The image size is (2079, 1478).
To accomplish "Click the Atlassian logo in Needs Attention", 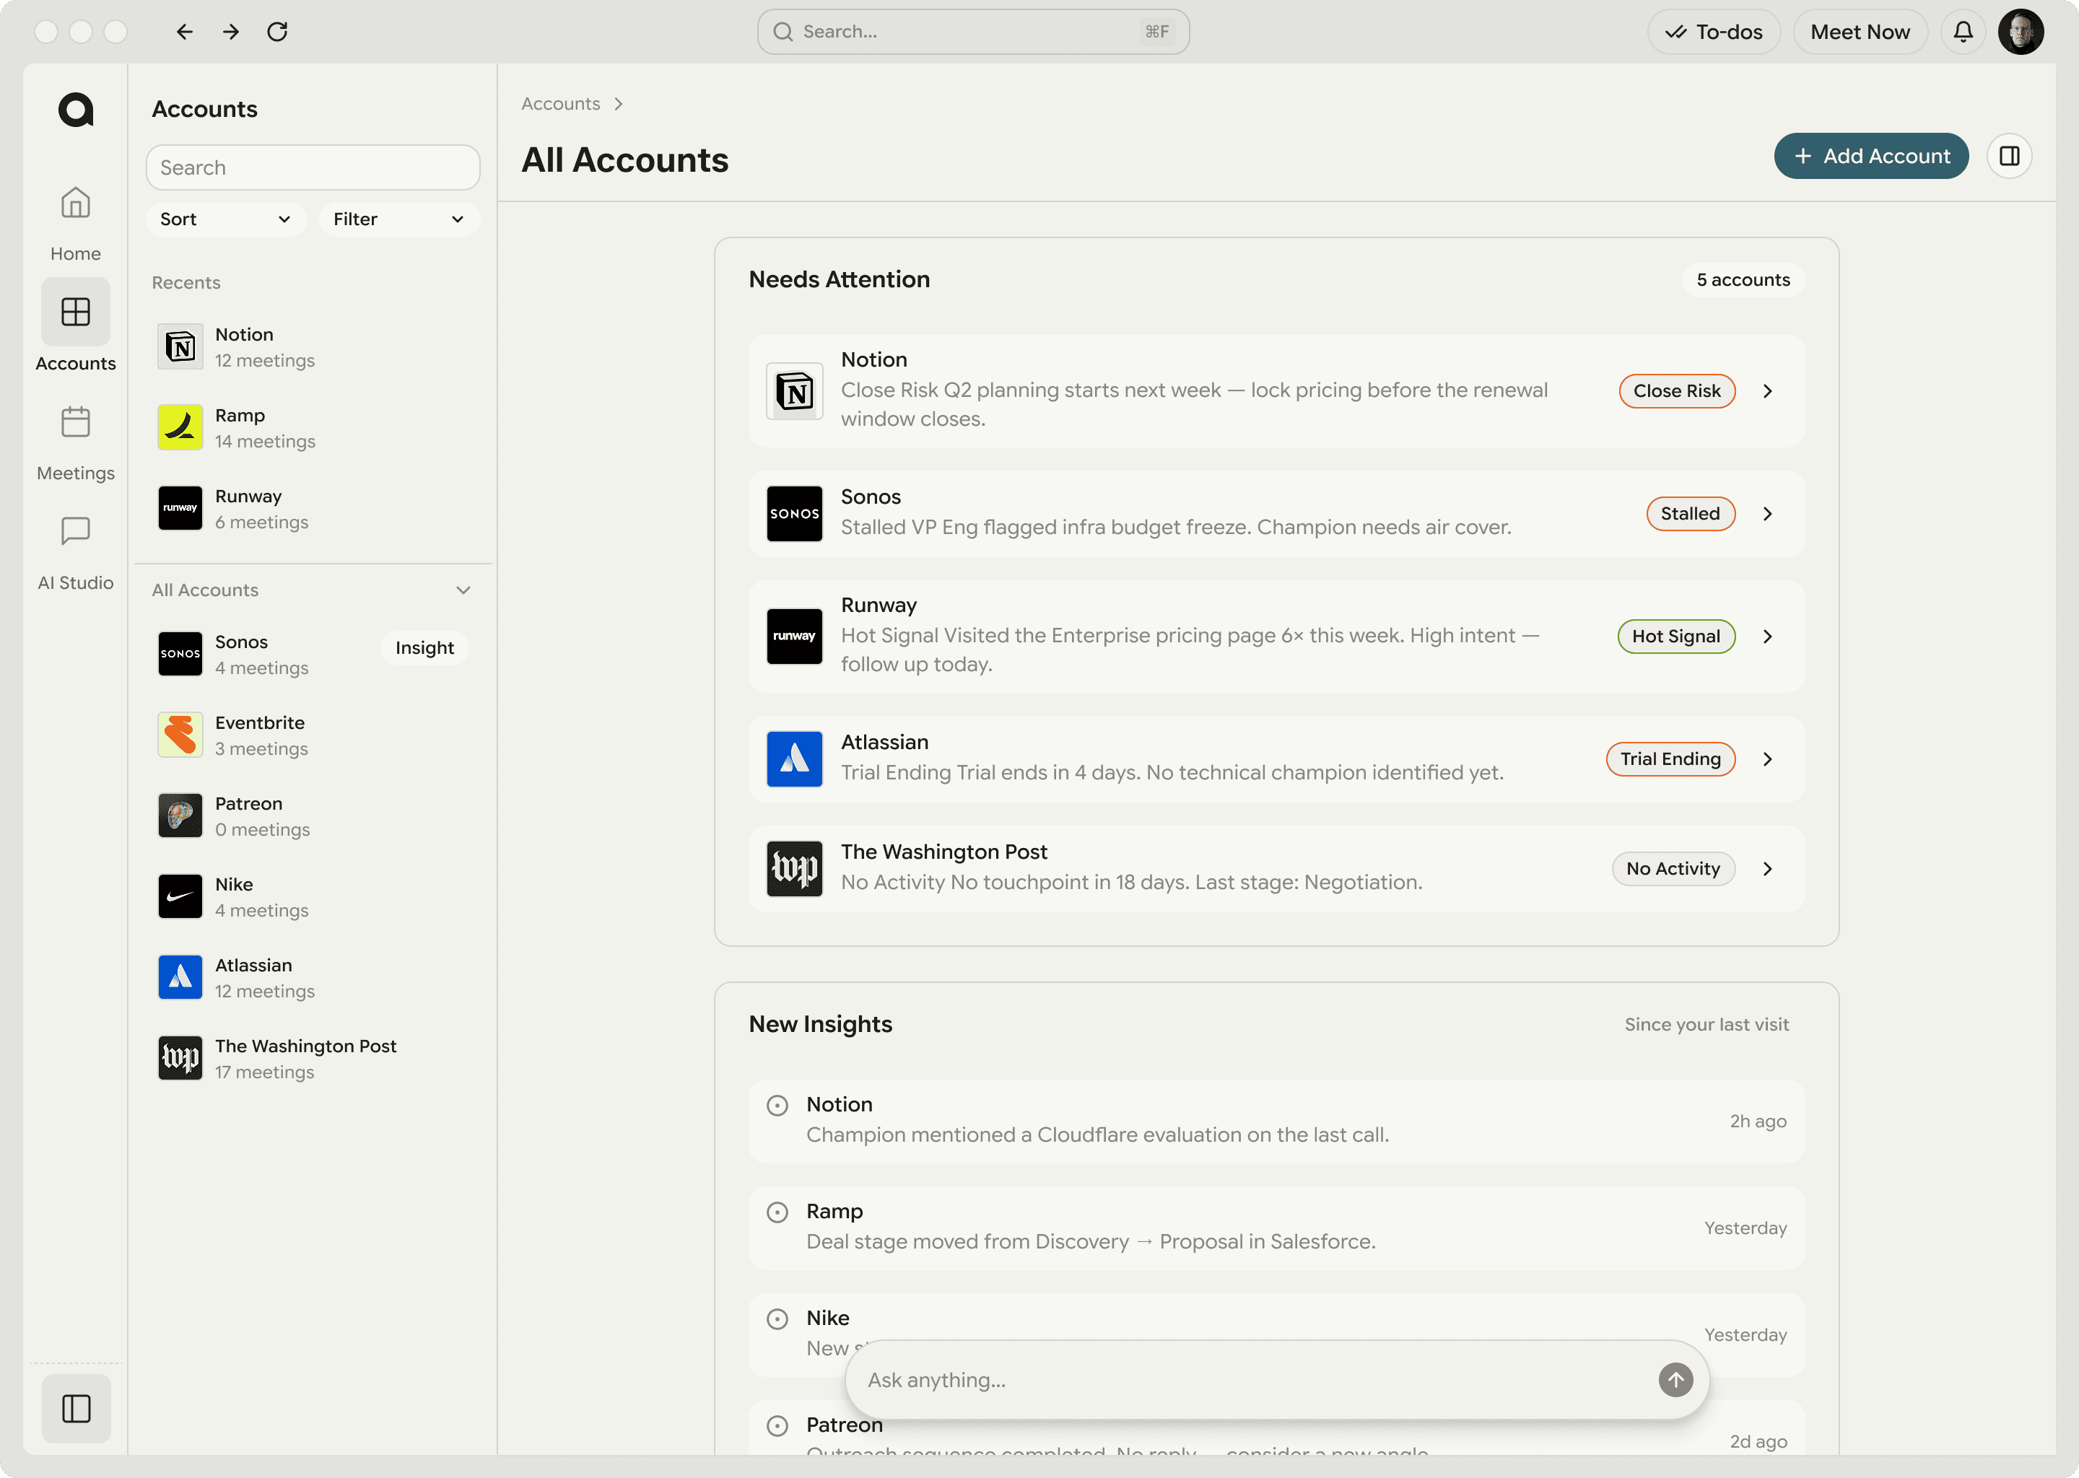I will pyautogui.click(x=794, y=759).
